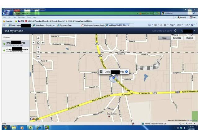198x130 pixels.
Task: Open the View menu
Action: [14, 17]
